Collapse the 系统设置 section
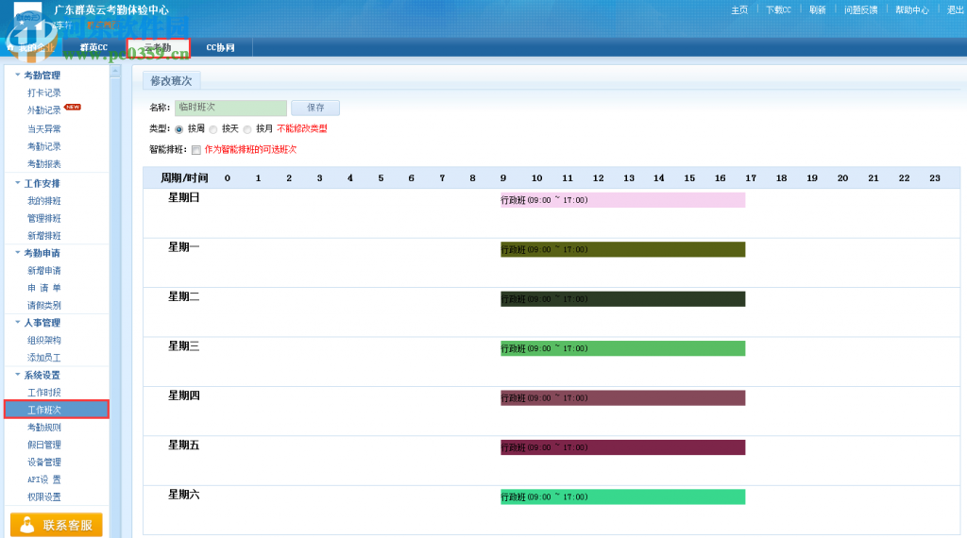 click(x=17, y=375)
